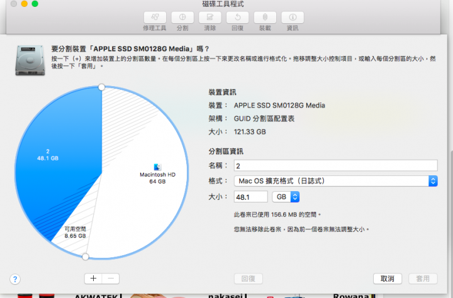Remove partition with the minus button
The image size is (453, 298).
(111, 279)
